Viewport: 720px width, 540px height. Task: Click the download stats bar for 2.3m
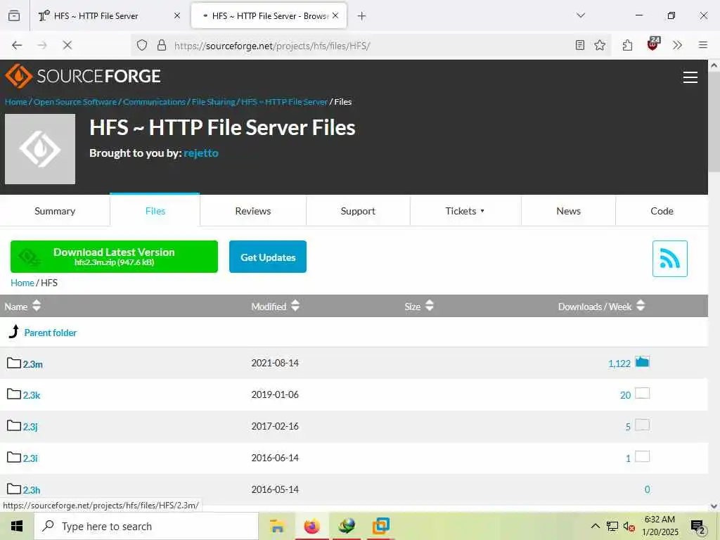[x=642, y=362]
